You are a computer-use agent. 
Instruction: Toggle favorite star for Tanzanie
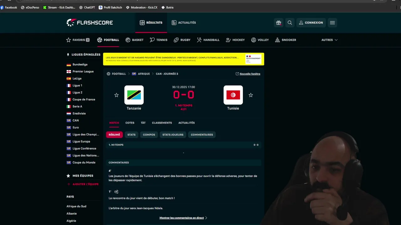pyautogui.click(x=117, y=95)
